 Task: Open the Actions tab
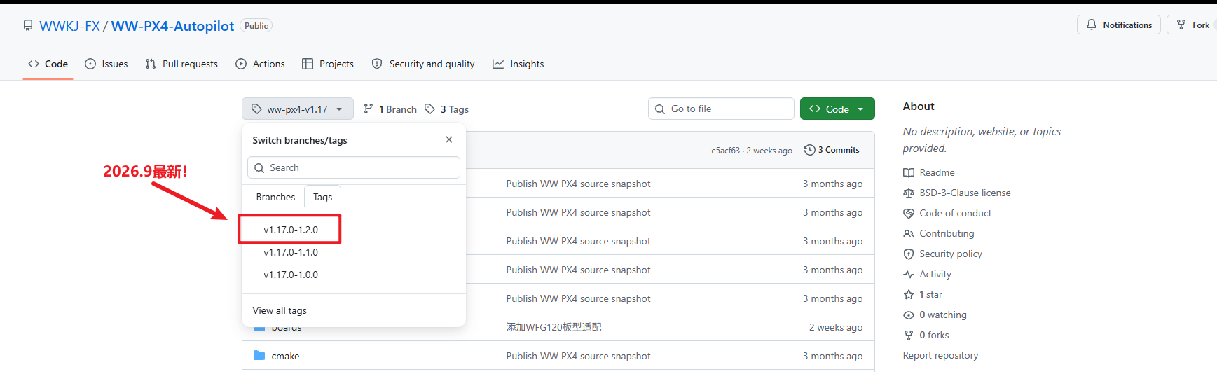point(260,64)
